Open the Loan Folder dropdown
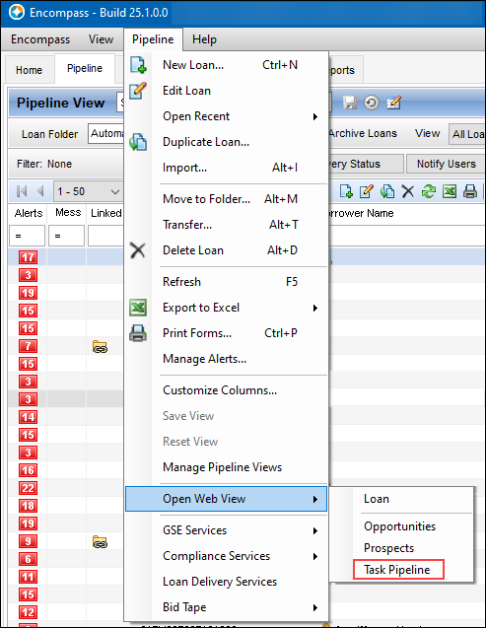The height and width of the screenshot is (628, 486). tap(106, 134)
